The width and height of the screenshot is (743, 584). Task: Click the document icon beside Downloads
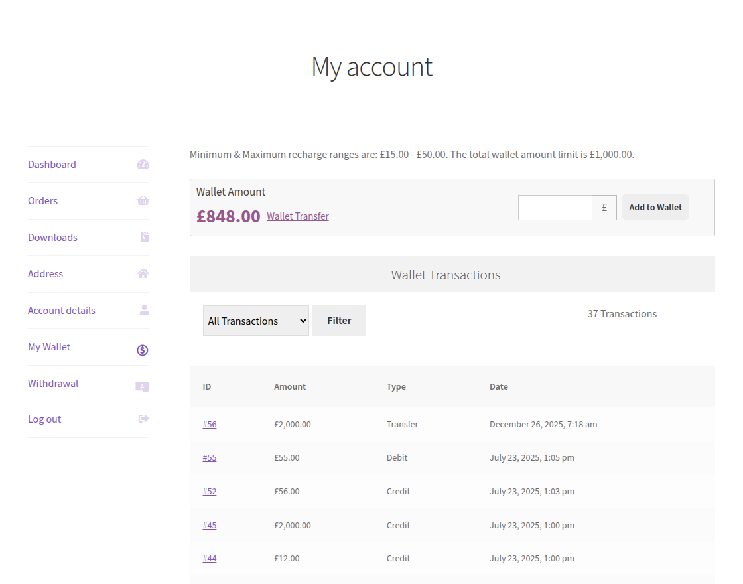(143, 237)
